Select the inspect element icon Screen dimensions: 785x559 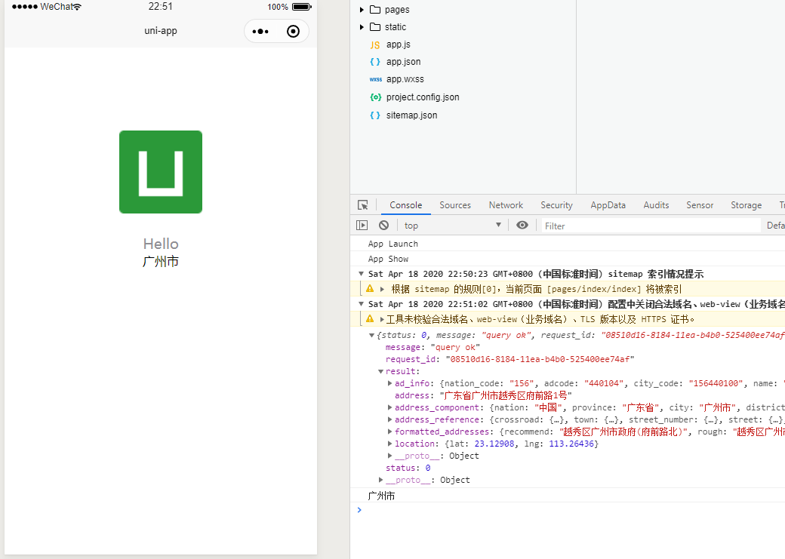click(363, 204)
